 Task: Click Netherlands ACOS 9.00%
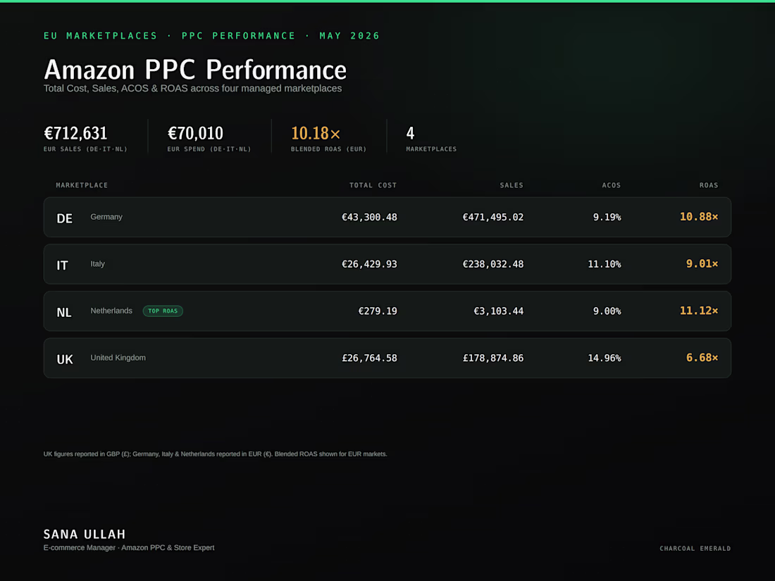point(607,311)
